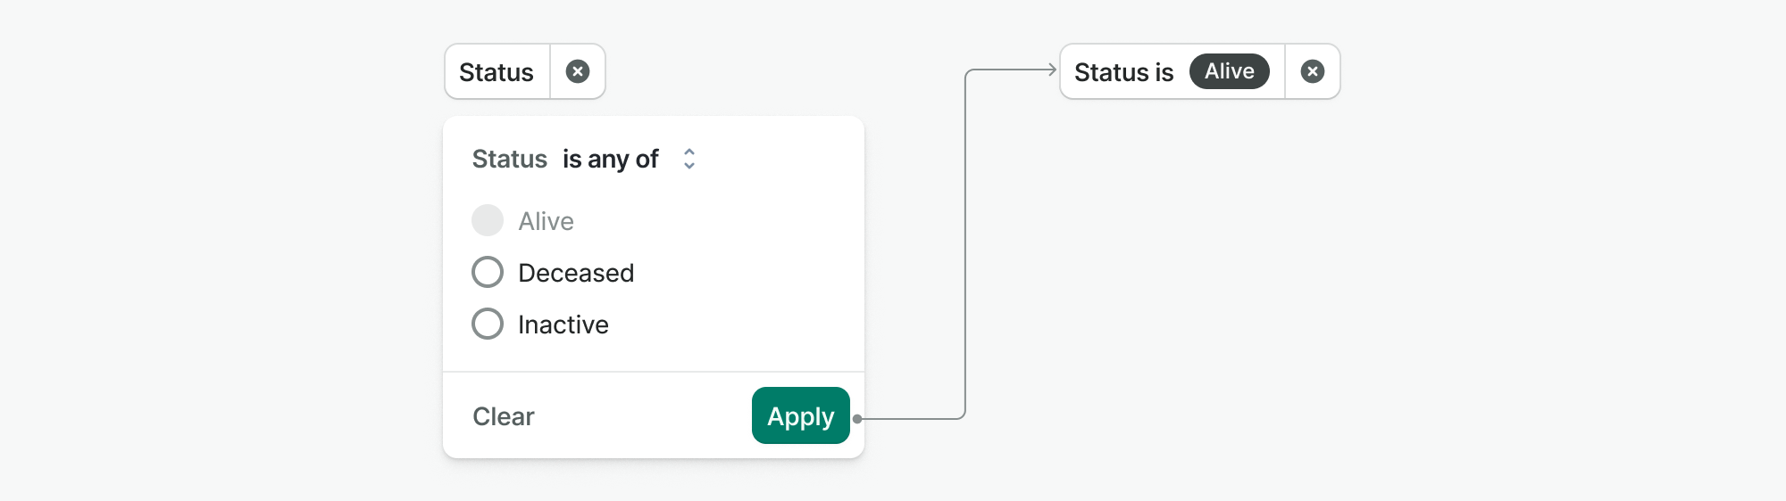The width and height of the screenshot is (1786, 501).
Task: Pick the greyed "Alive" option label text
Action: pos(547,221)
